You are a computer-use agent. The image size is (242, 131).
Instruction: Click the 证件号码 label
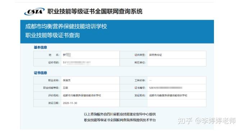pyautogui.click(x=54, y=62)
